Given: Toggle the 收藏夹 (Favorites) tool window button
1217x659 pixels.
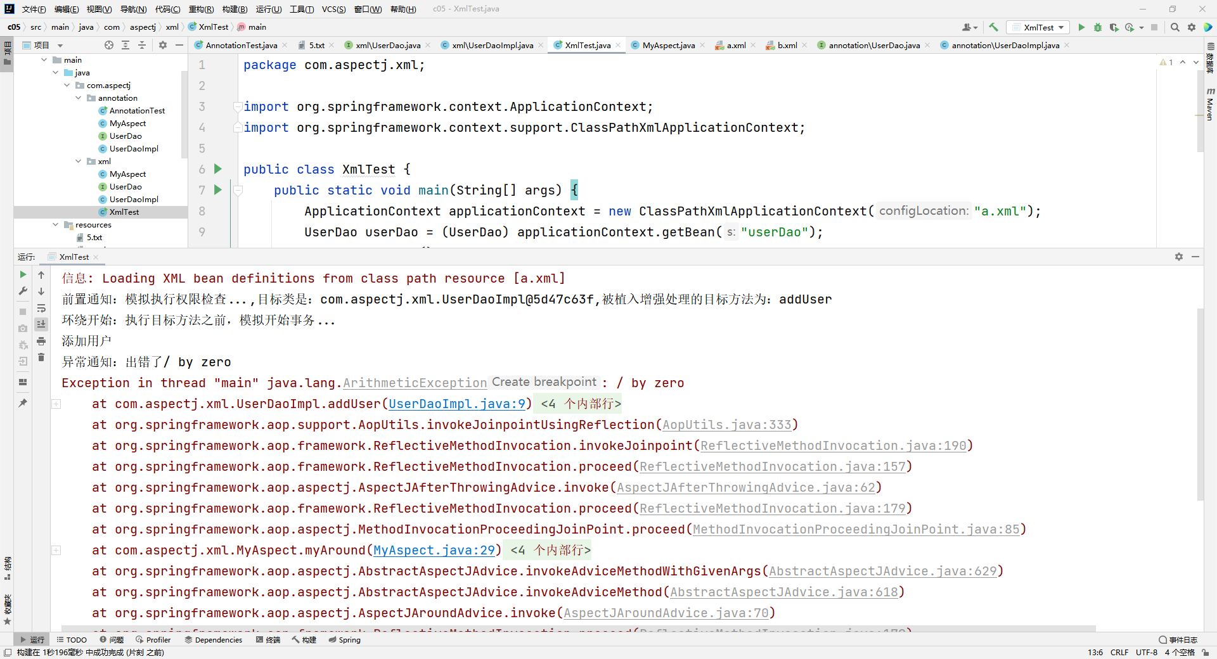Looking at the screenshot, I should [x=7, y=608].
